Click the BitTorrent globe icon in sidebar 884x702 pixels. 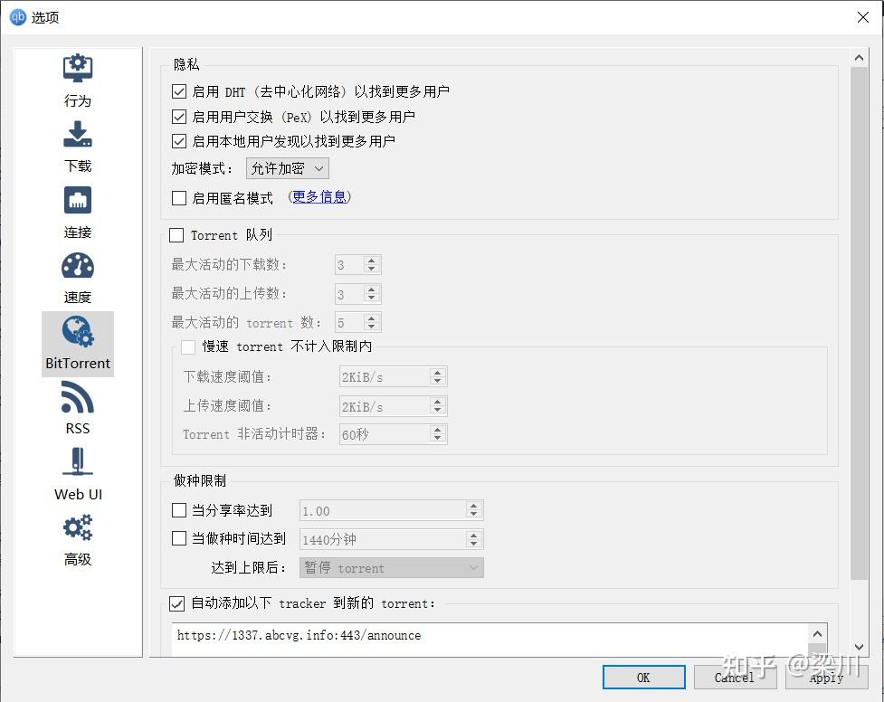pyautogui.click(x=77, y=331)
